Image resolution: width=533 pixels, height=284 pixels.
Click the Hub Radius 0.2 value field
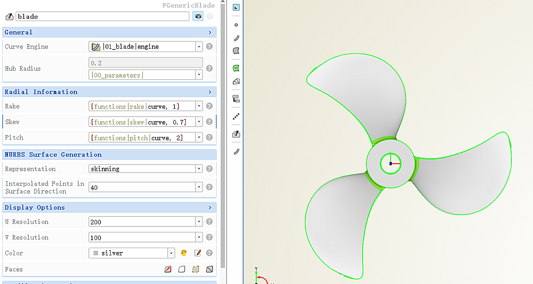pos(146,63)
